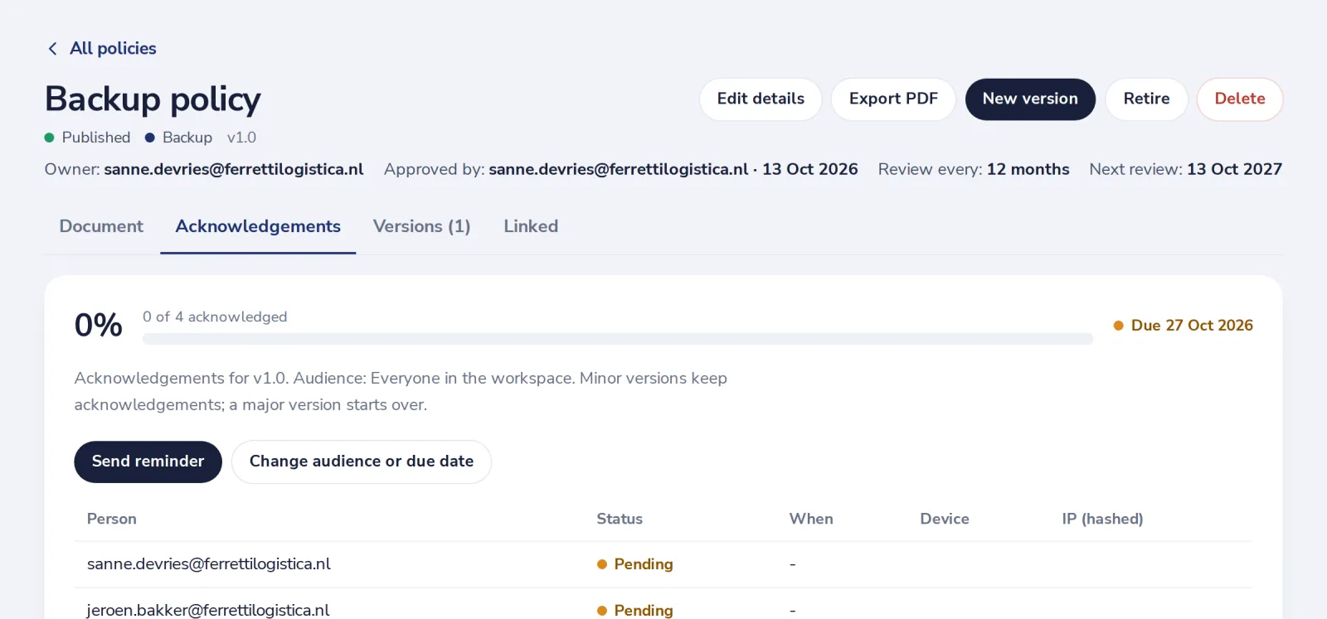Viewport: 1327px width, 619px height.
Task: Click the Backup category label
Action: [179, 138]
